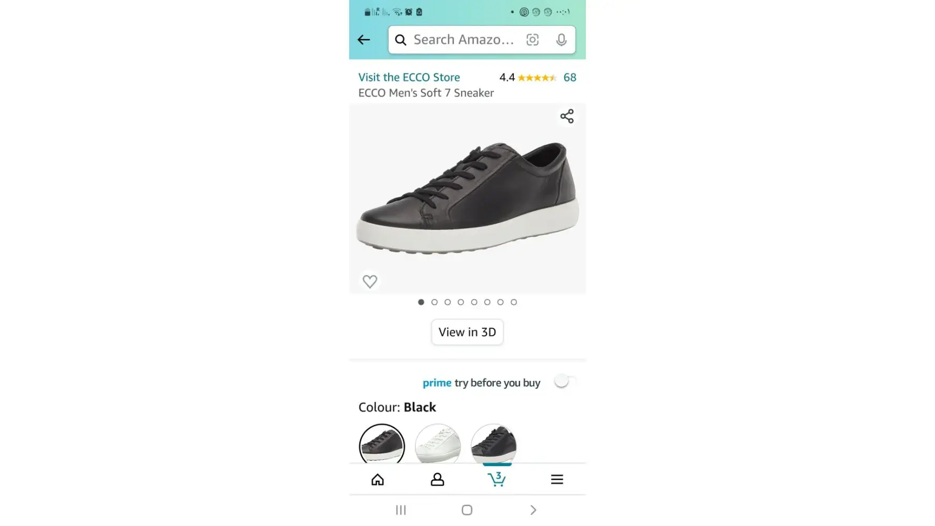935x526 pixels.
Task: Open the shopping cart icon
Action: pyautogui.click(x=496, y=479)
